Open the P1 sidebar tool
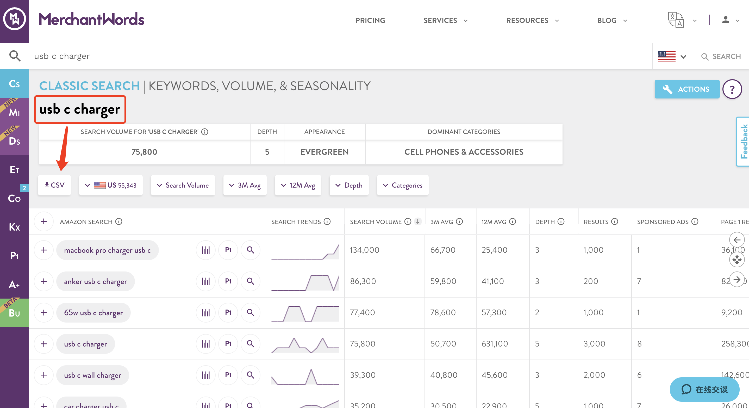Viewport: 749px width, 408px height. (x=14, y=256)
